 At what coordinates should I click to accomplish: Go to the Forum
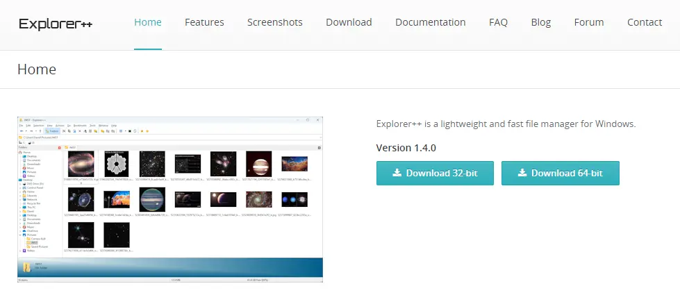589,22
